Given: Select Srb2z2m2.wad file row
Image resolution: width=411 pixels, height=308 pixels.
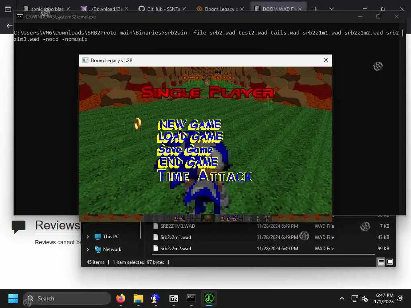Looking at the screenshot, I should (272, 249).
